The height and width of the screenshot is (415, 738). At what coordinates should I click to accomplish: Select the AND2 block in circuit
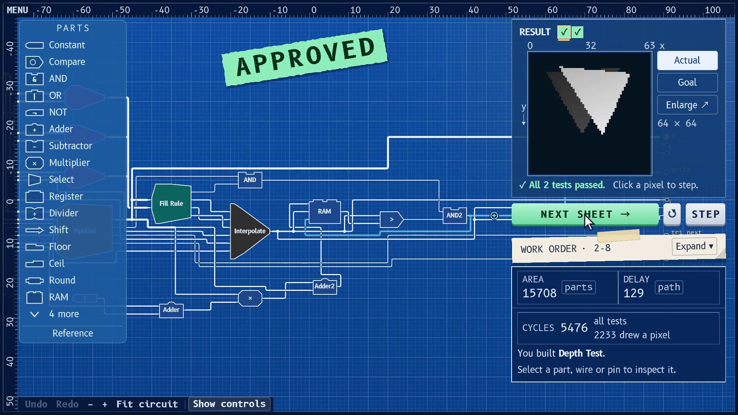pos(454,216)
